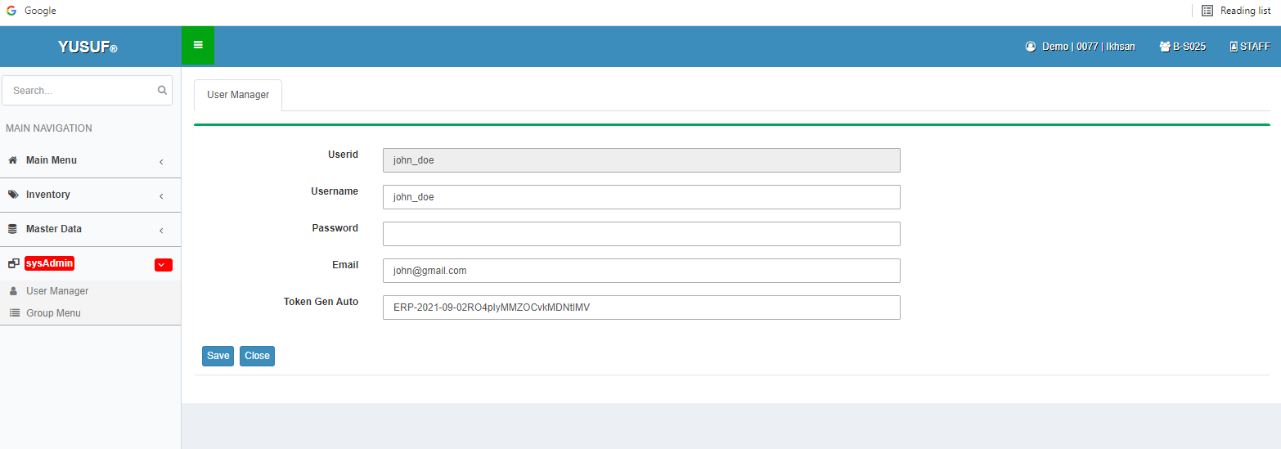Click the disabled Userid field

(641, 160)
